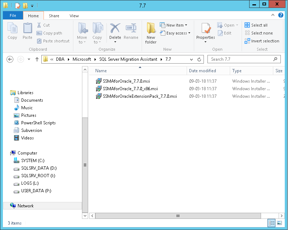Open the recent locations dropdown arrow
Screen dimensions: 288x230
point(29,59)
